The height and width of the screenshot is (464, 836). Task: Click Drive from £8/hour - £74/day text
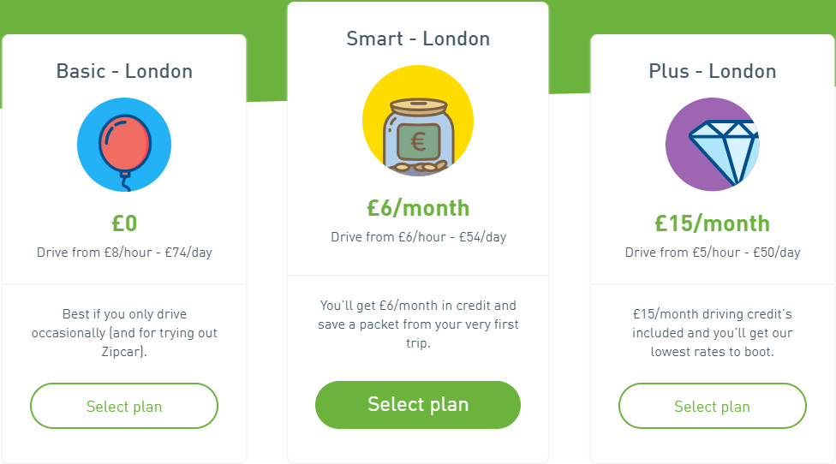click(124, 253)
